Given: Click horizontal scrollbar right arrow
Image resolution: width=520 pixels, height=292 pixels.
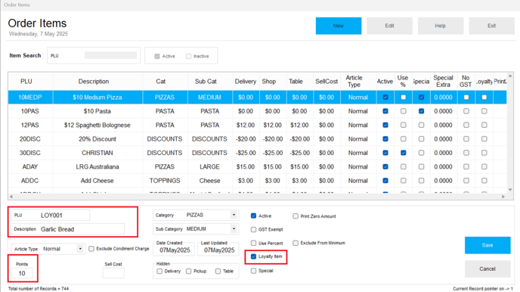Looking at the screenshot, I should (x=503, y=197).
